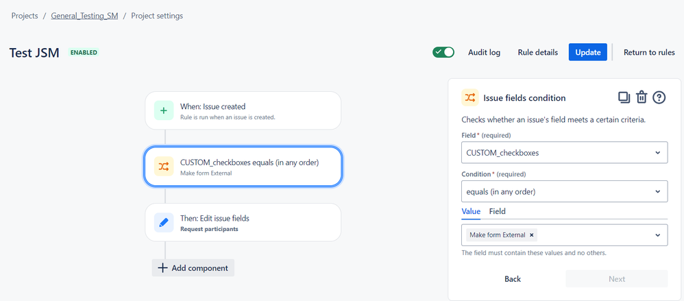Image resolution: width=684 pixels, height=301 pixels.
Task: Switch to the Field tab
Action: 498,211
